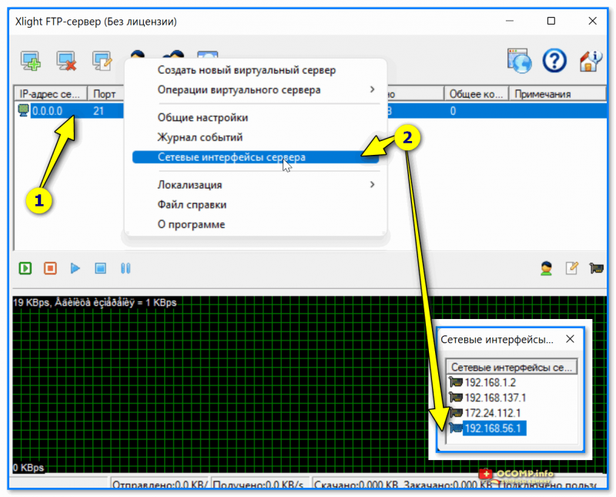Close the 'Сетевые интерфейсы' dialog
The height and width of the screenshot is (497, 616).
(570, 339)
